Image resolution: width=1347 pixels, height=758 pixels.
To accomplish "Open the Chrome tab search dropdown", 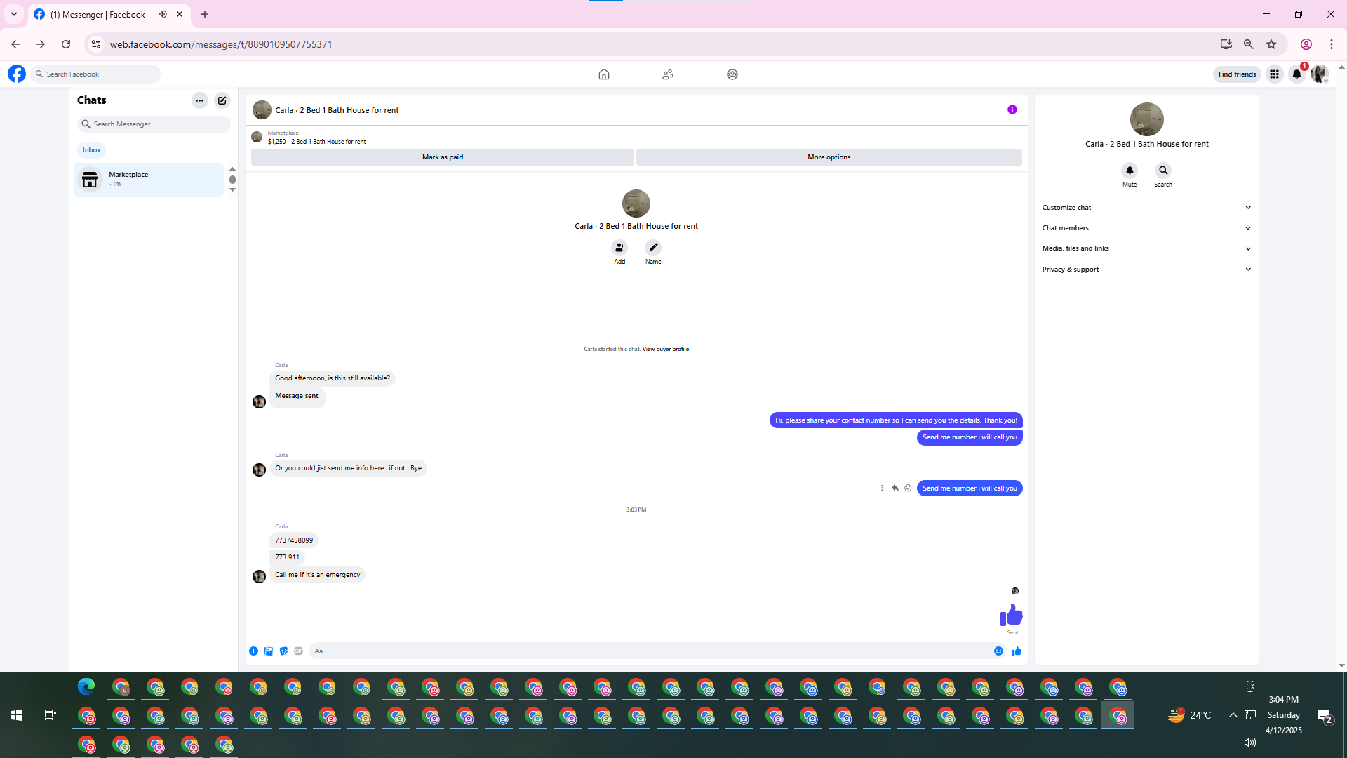I will [x=14, y=14].
